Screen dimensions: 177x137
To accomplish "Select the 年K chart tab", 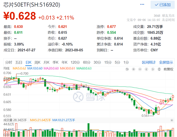I will click(x=65, y=62).
